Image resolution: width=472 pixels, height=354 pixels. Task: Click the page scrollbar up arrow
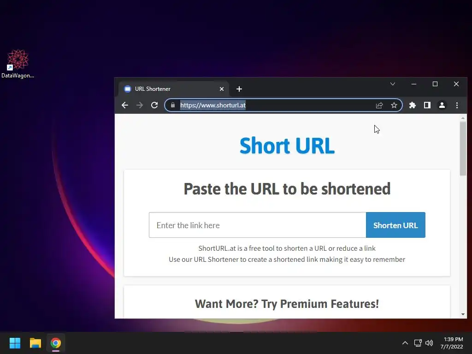[x=463, y=118]
